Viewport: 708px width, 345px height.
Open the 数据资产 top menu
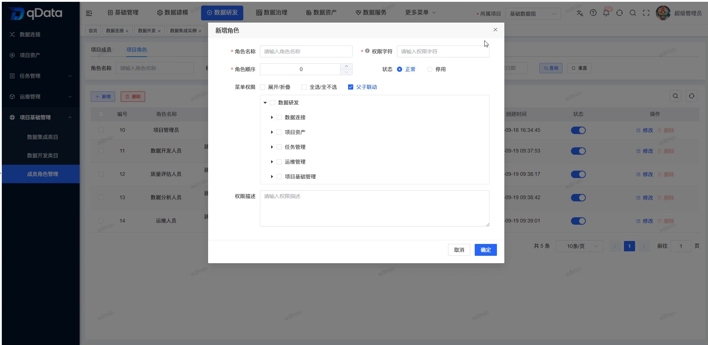(321, 13)
